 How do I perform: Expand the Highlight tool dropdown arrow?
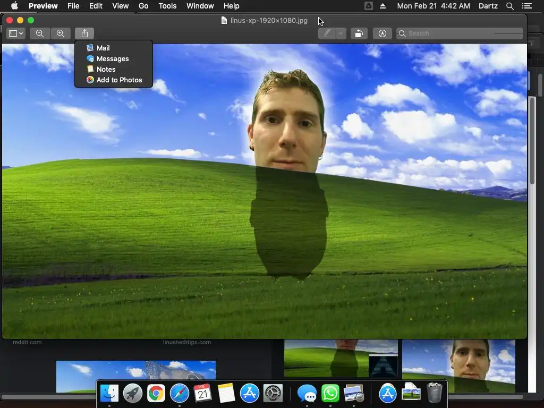pyautogui.click(x=341, y=33)
